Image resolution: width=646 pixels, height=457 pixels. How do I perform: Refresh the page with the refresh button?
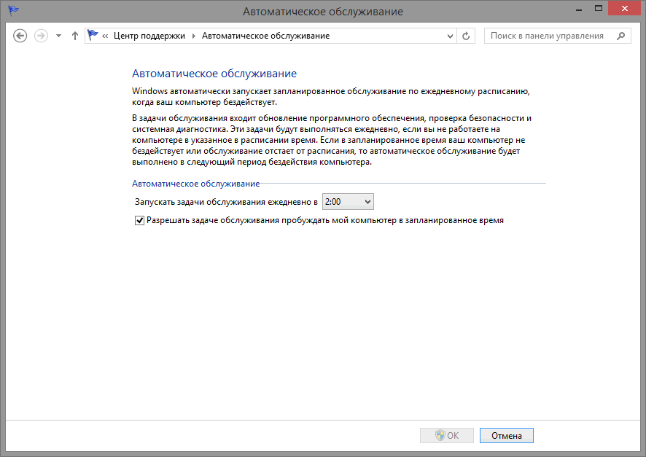pos(467,36)
